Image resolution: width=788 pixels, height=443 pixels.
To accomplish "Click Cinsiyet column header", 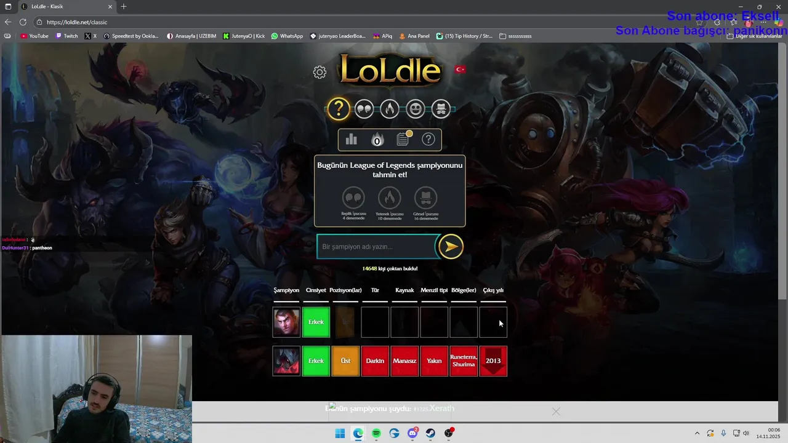I will [x=316, y=290].
